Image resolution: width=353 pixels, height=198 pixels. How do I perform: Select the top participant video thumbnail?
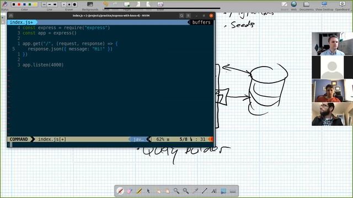click(x=332, y=43)
